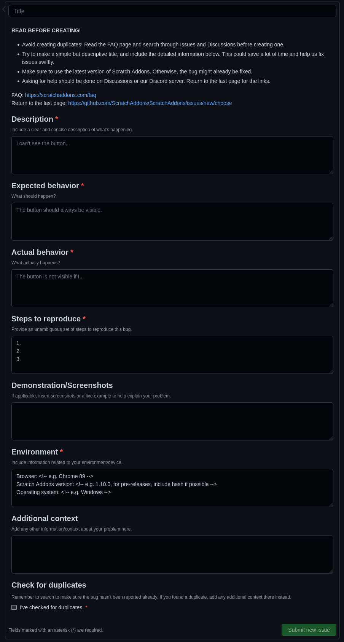Click the Additional context resize grip
The image size is (344, 642).
[331, 571]
